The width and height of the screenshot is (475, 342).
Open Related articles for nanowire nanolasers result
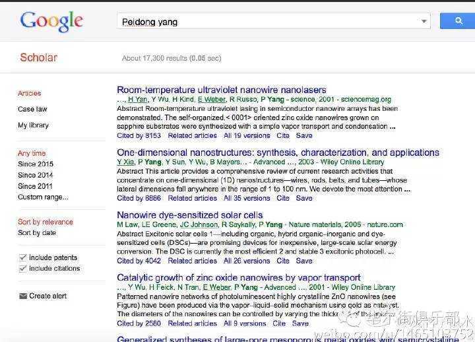click(193, 135)
